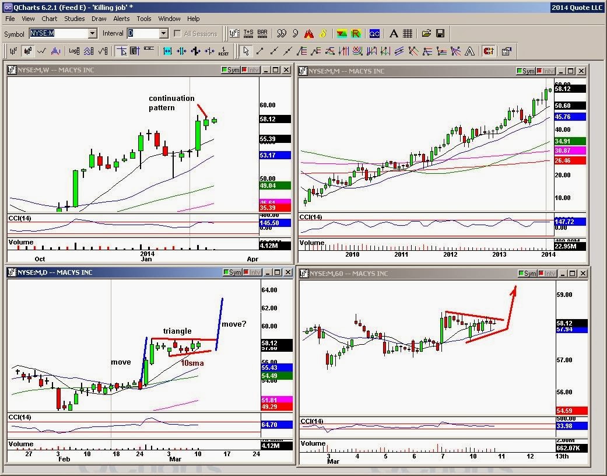Toggle Sym link on monthly chart
The height and width of the screenshot is (476, 607).
pyautogui.click(x=526, y=71)
